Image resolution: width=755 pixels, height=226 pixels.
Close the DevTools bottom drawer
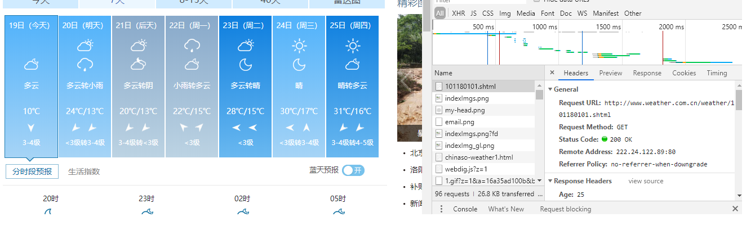pos(735,209)
